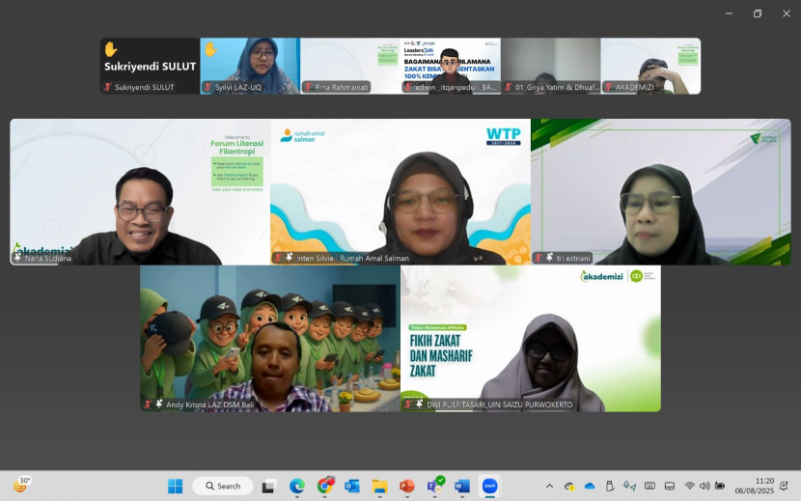Viewport: 801px width, 501px height.
Task: Open Google Chrome from the taskbar
Action: [325, 486]
